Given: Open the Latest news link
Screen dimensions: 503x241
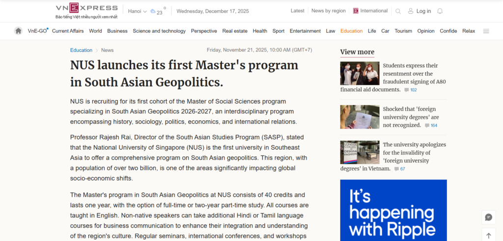Looking at the screenshot, I should point(297,11).
